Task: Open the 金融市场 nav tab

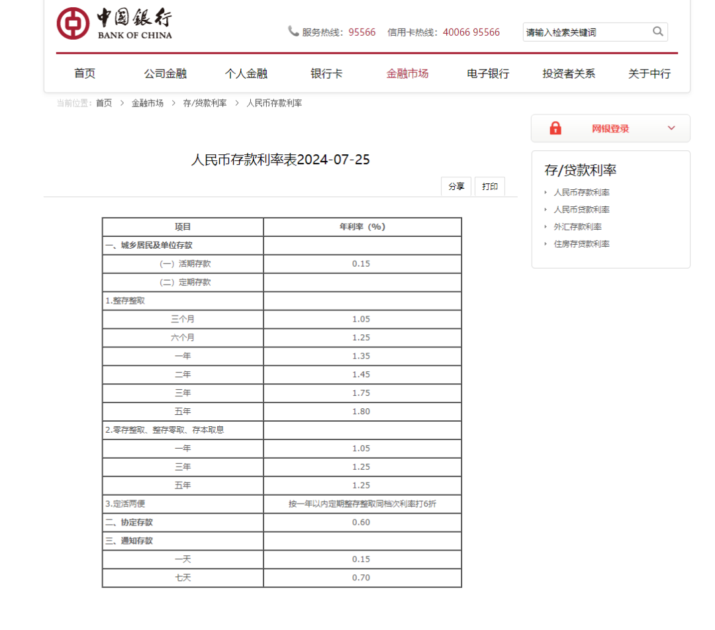Action: 407,73
